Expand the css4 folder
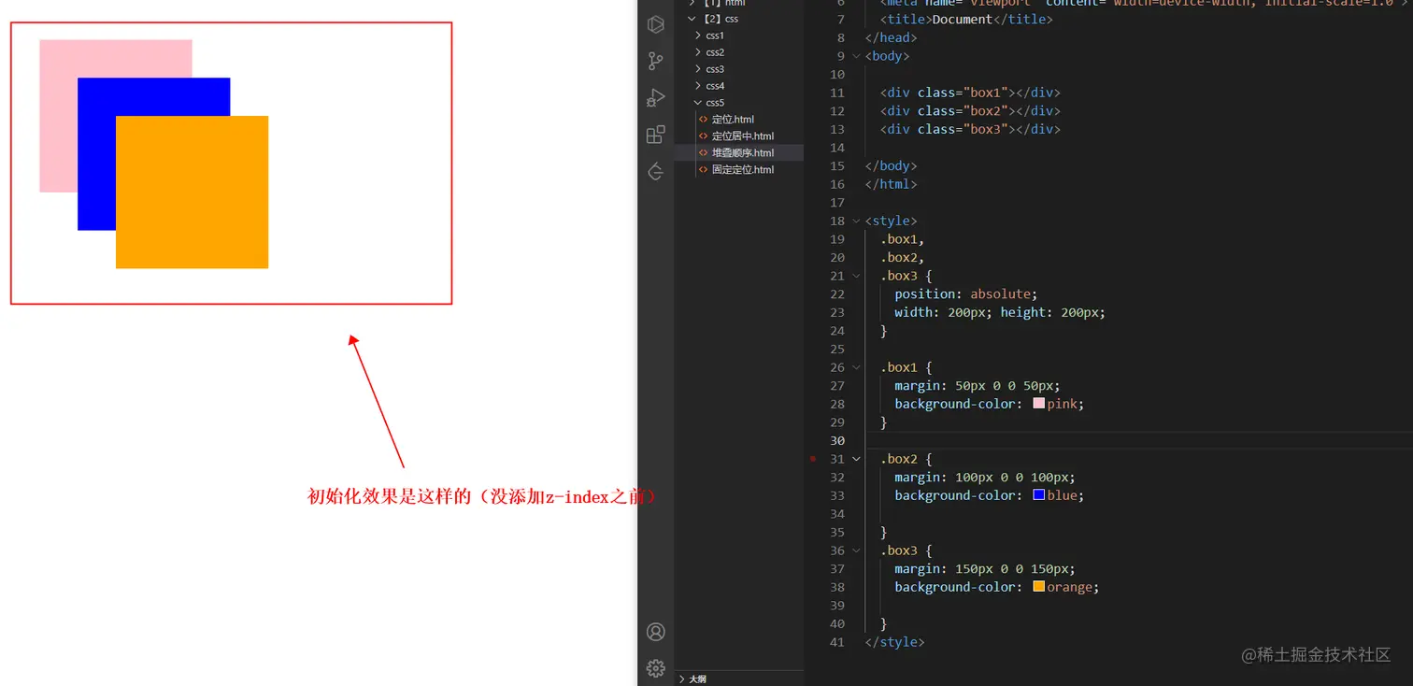The height and width of the screenshot is (686, 1413). [x=698, y=86]
